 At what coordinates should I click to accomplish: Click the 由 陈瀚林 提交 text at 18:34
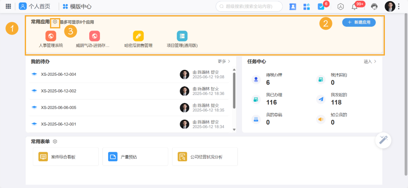206,122
